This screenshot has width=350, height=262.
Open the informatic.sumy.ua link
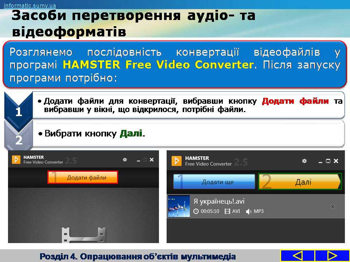[30, 5]
